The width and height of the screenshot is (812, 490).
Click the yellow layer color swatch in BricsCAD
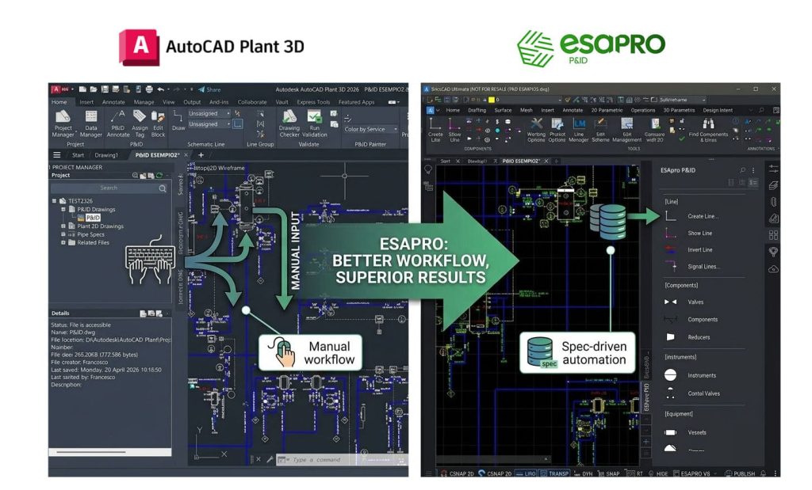(x=492, y=100)
